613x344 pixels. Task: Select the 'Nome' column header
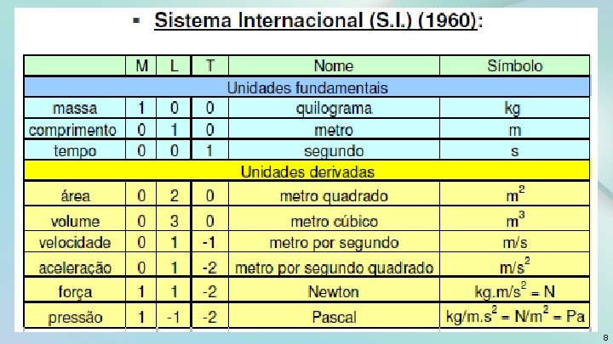[334, 65]
